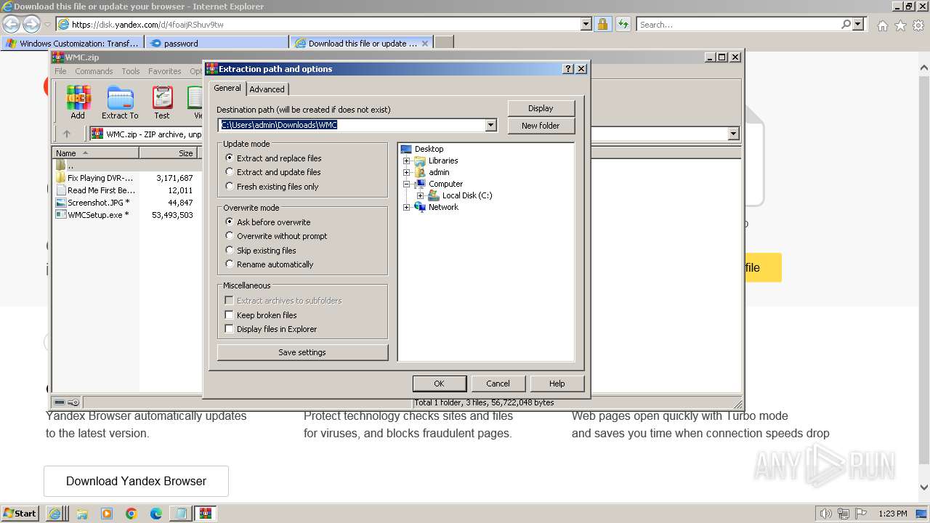
Task: Open IE Favorites star icon
Action: pos(900,25)
